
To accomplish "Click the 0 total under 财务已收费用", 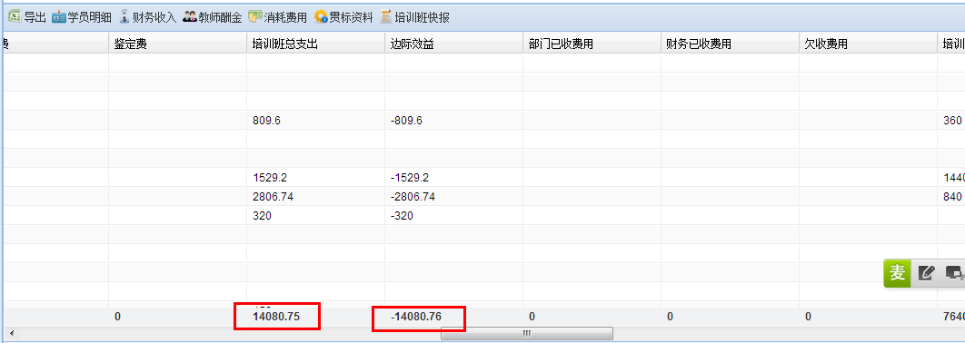I will (670, 318).
